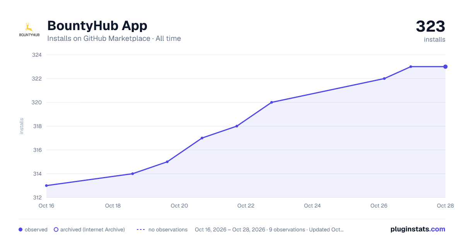This screenshot has height=243, width=464.
Task: Select the Oct 16 data point at 313
Action: pos(46,186)
